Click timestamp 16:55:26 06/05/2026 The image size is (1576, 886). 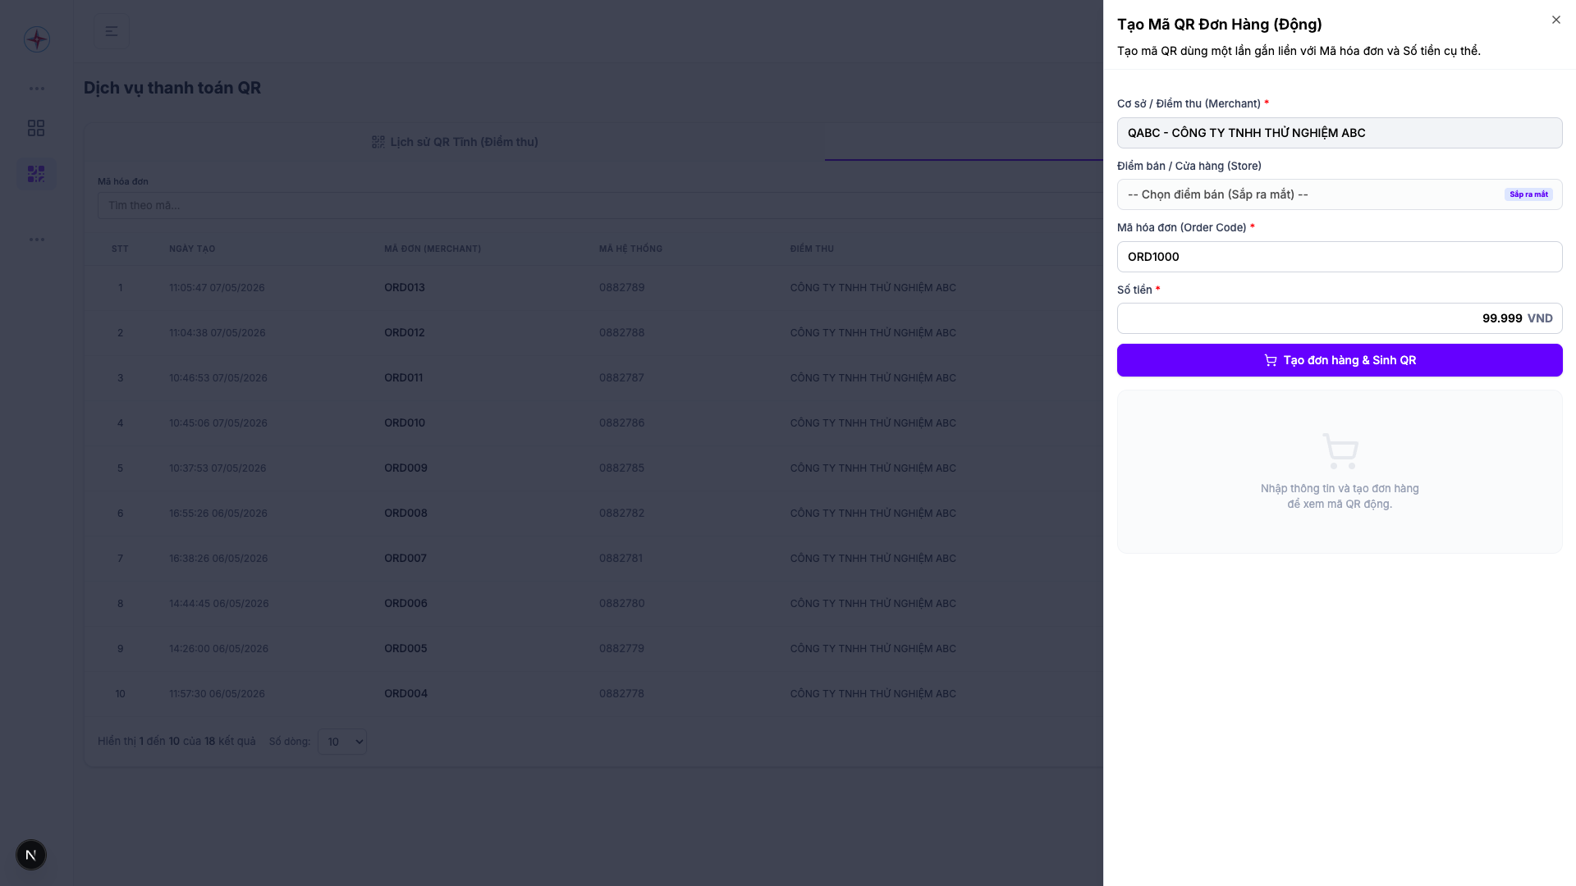(218, 513)
